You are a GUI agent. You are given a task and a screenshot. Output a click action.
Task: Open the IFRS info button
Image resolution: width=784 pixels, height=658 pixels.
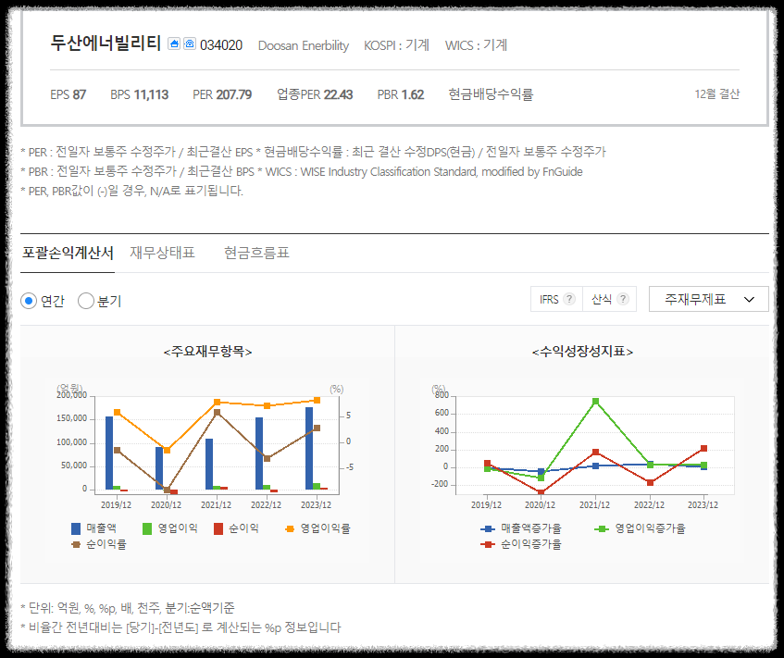click(556, 299)
